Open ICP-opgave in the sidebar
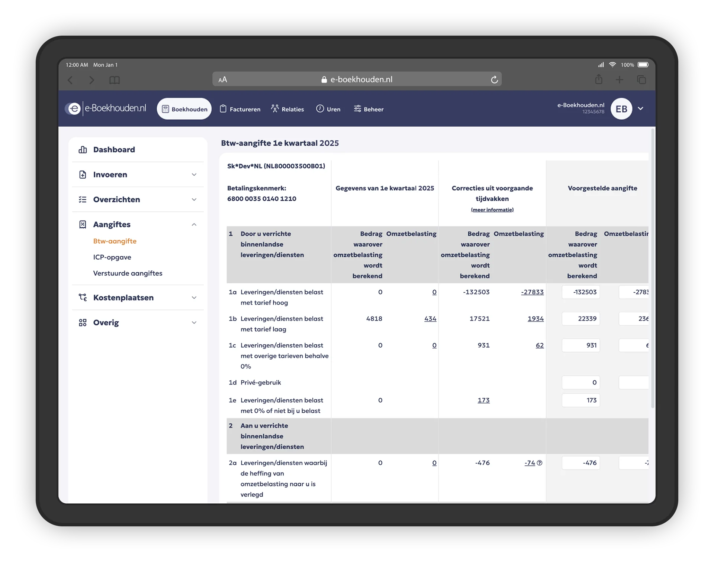This screenshot has height=562, width=714. pos(112,257)
